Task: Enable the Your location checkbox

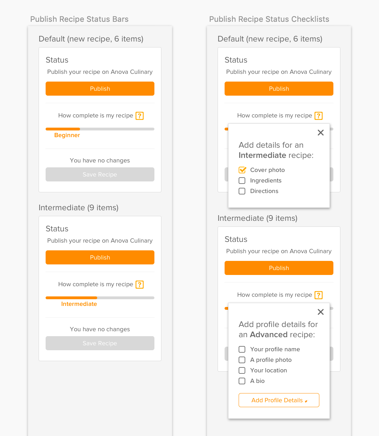Action: 242,370
